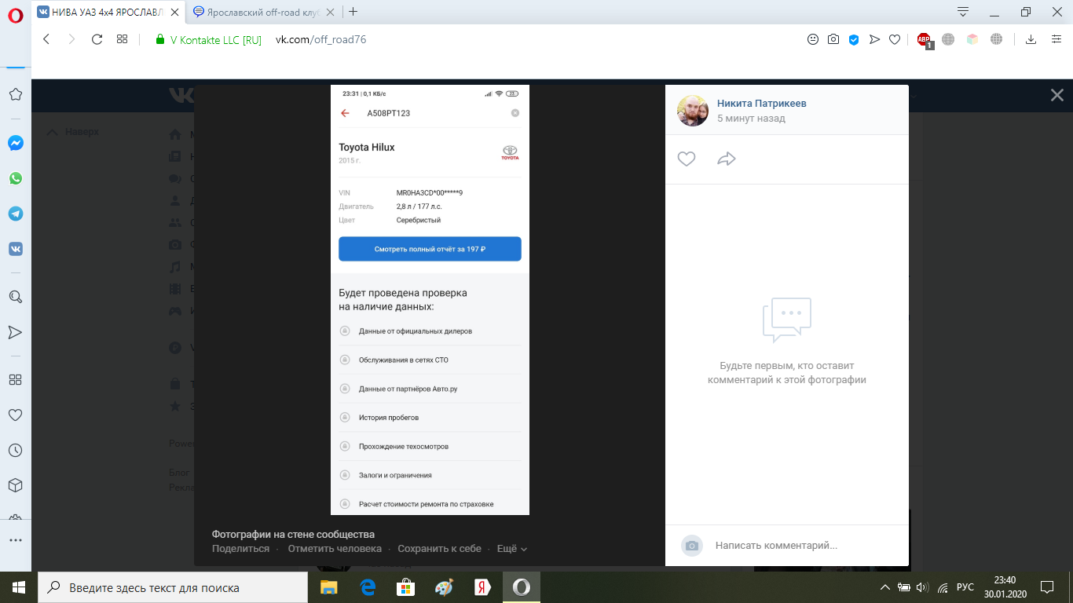This screenshot has width=1073, height=603.
Task: Focus the Написать комментарий field
Action: point(805,546)
